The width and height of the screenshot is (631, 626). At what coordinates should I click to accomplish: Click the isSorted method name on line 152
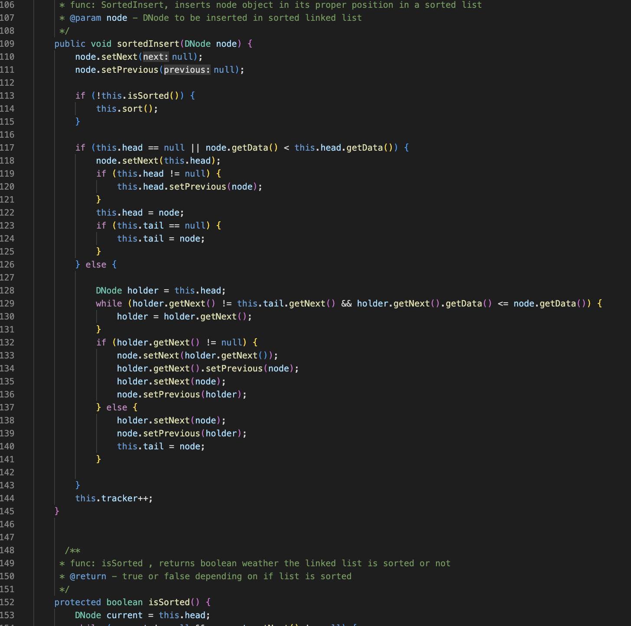point(169,602)
